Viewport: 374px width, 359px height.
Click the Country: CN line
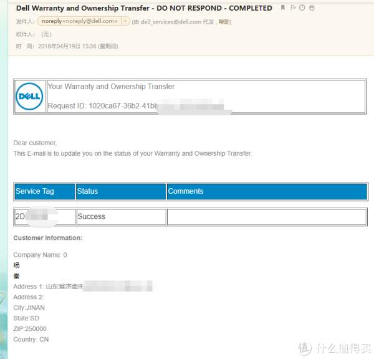point(31,339)
